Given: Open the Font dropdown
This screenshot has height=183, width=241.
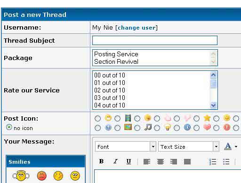Looking at the screenshot, I should (126, 147).
